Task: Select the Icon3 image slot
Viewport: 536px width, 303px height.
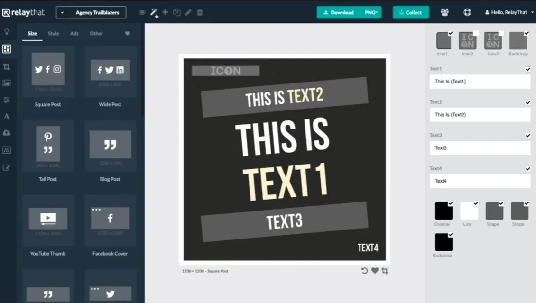Action: point(492,41)
